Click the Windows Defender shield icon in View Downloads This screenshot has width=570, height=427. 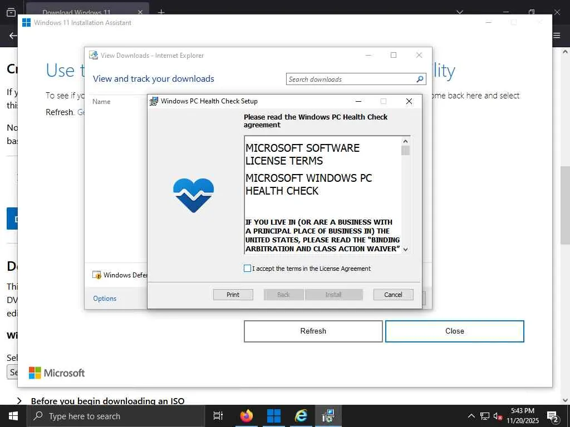click(x=97, y=275)
